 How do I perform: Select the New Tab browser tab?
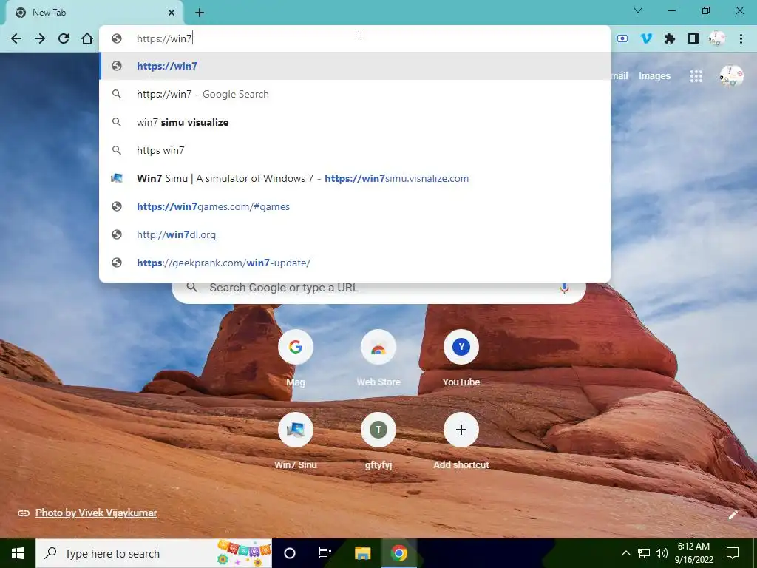click(94, 13)
